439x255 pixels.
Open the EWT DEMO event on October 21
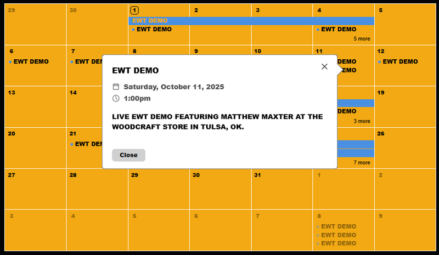88,144
